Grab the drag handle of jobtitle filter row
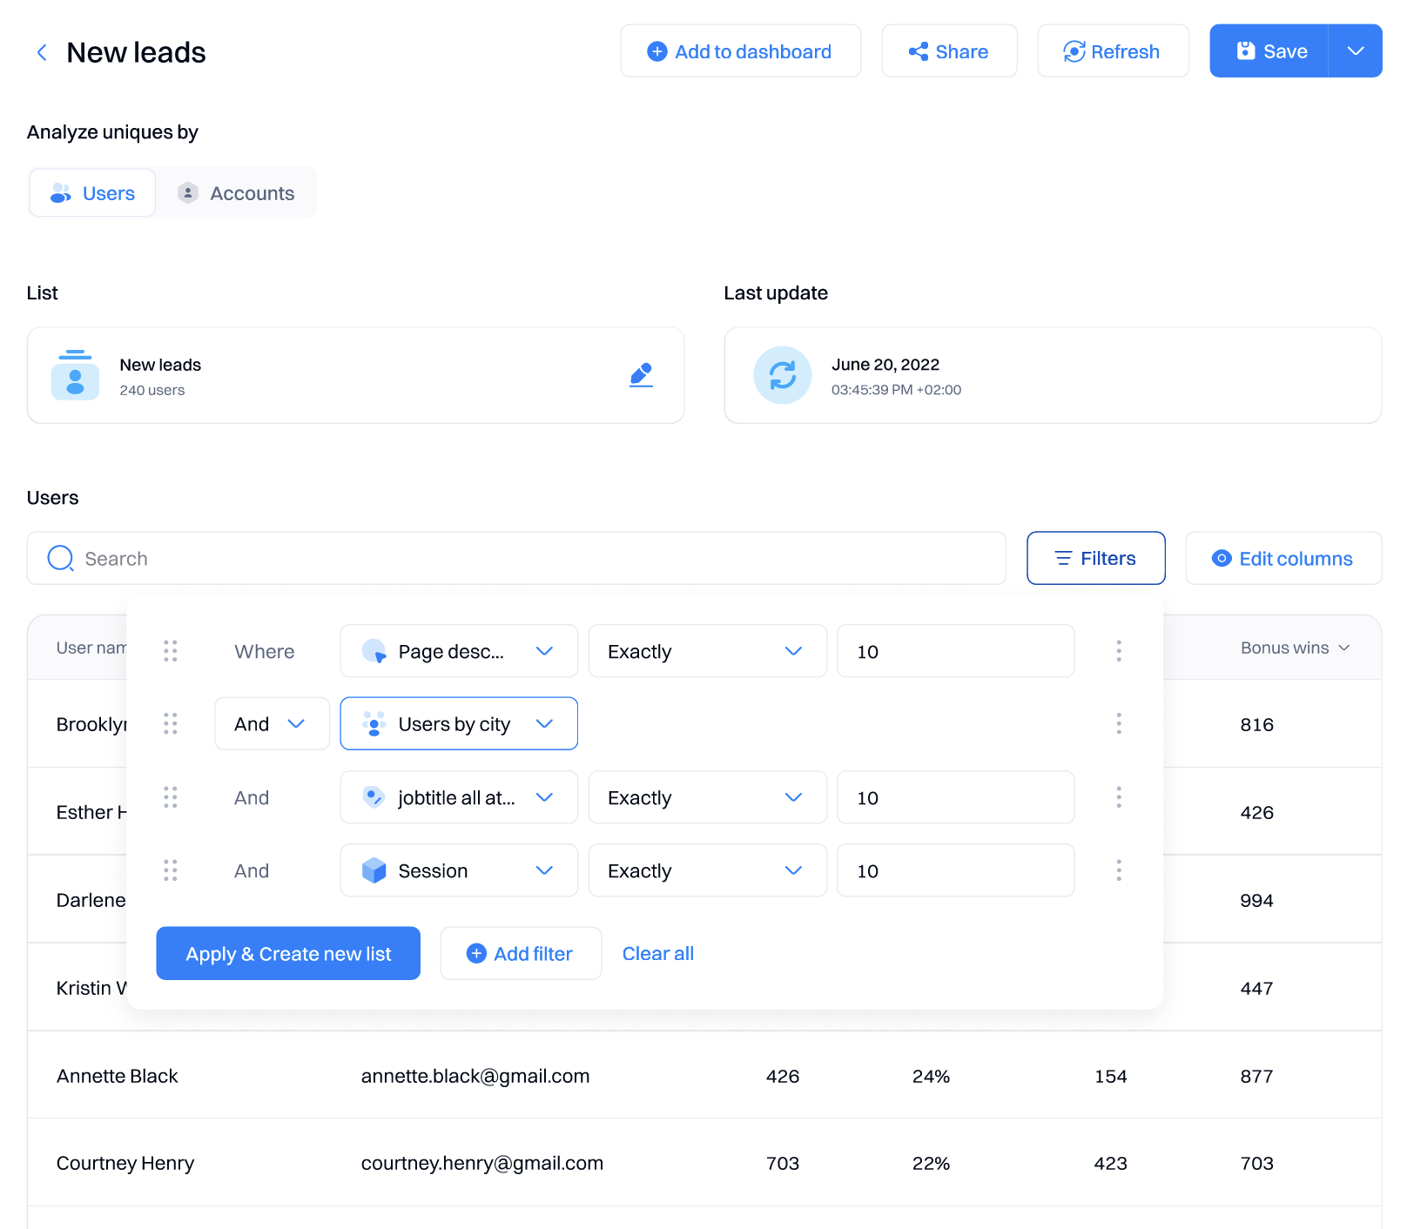 tap(171, 797)
